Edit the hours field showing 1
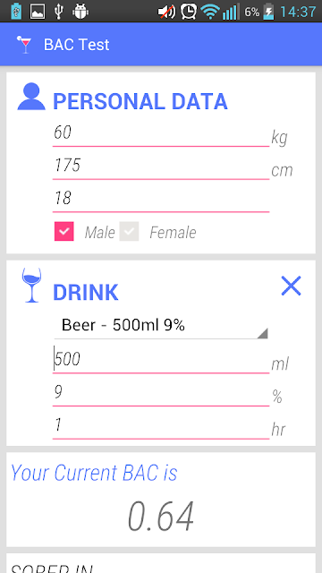 161,426
